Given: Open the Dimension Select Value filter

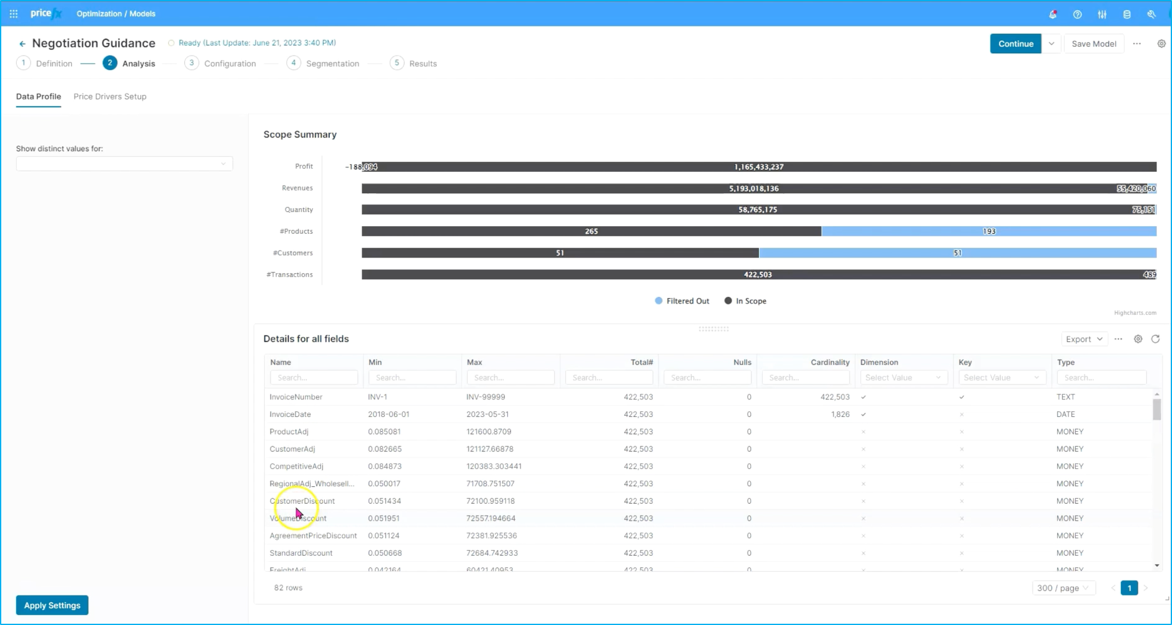Looking at the screenshot, I should 903,377.
